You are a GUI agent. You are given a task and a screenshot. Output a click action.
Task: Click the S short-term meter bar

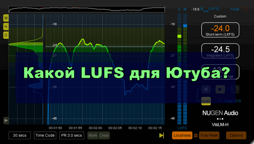click(179, 69)
